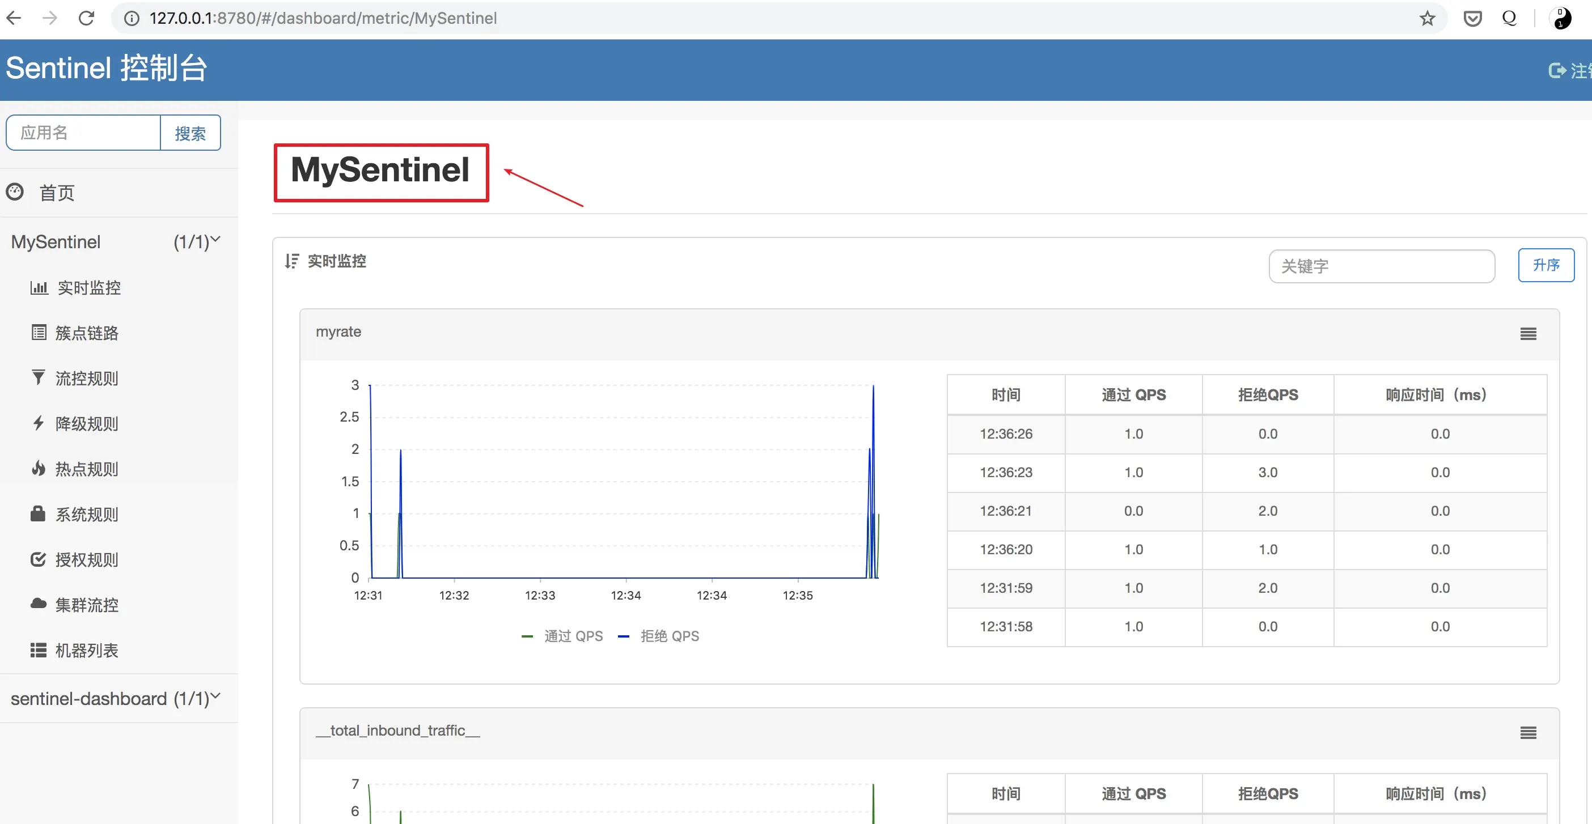Click the site info icon in address bar
The height and width of the screenshot is (824, 1592).
[x=132, y=19]
